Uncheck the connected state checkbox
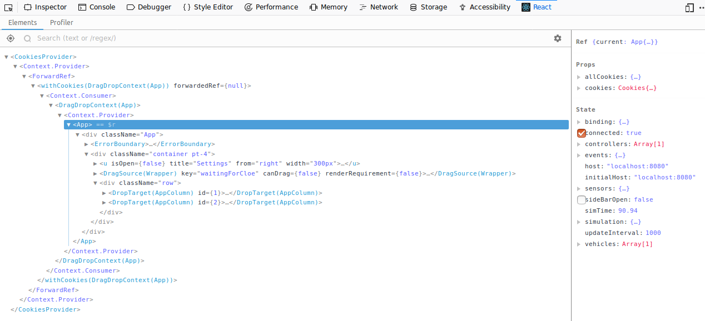 point(581,133)
